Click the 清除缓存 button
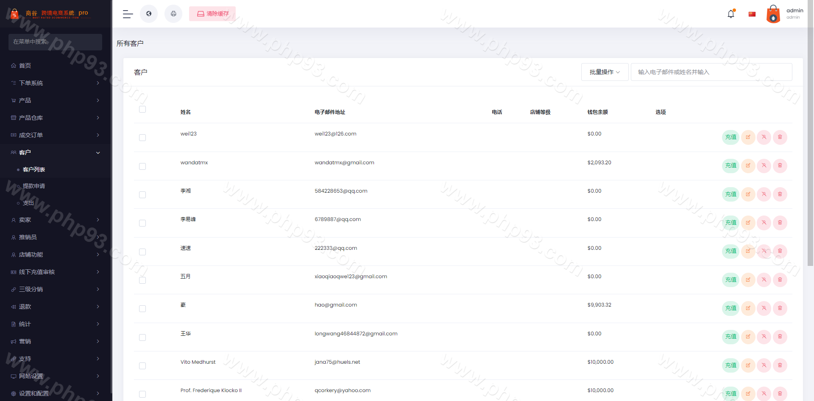Viewport: 814px width, 401px height. pyautogui.click(x=212, y=14)
